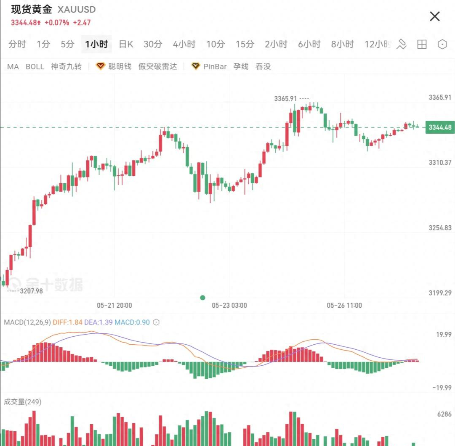This screenshot has width=455, height=446.
Task: Toggle the 吞没 pattern indicator
Action: pos(263,66)
